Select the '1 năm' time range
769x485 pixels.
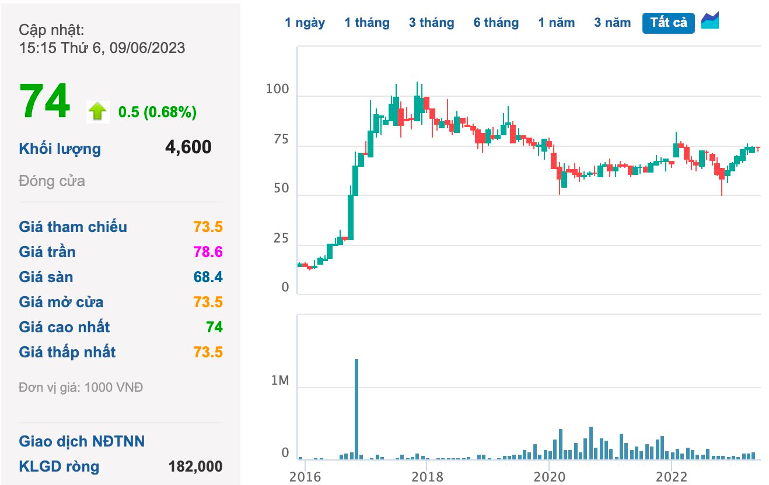(x=557, y=23)
